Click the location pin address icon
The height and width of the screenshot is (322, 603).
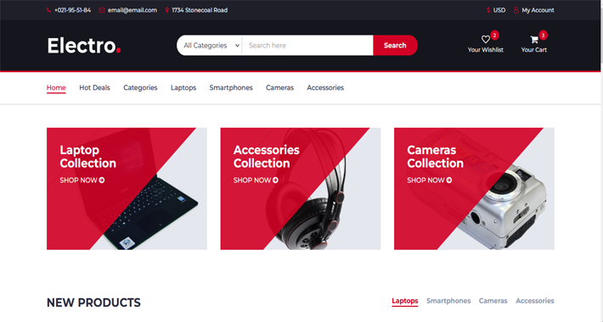coord(167,10)
